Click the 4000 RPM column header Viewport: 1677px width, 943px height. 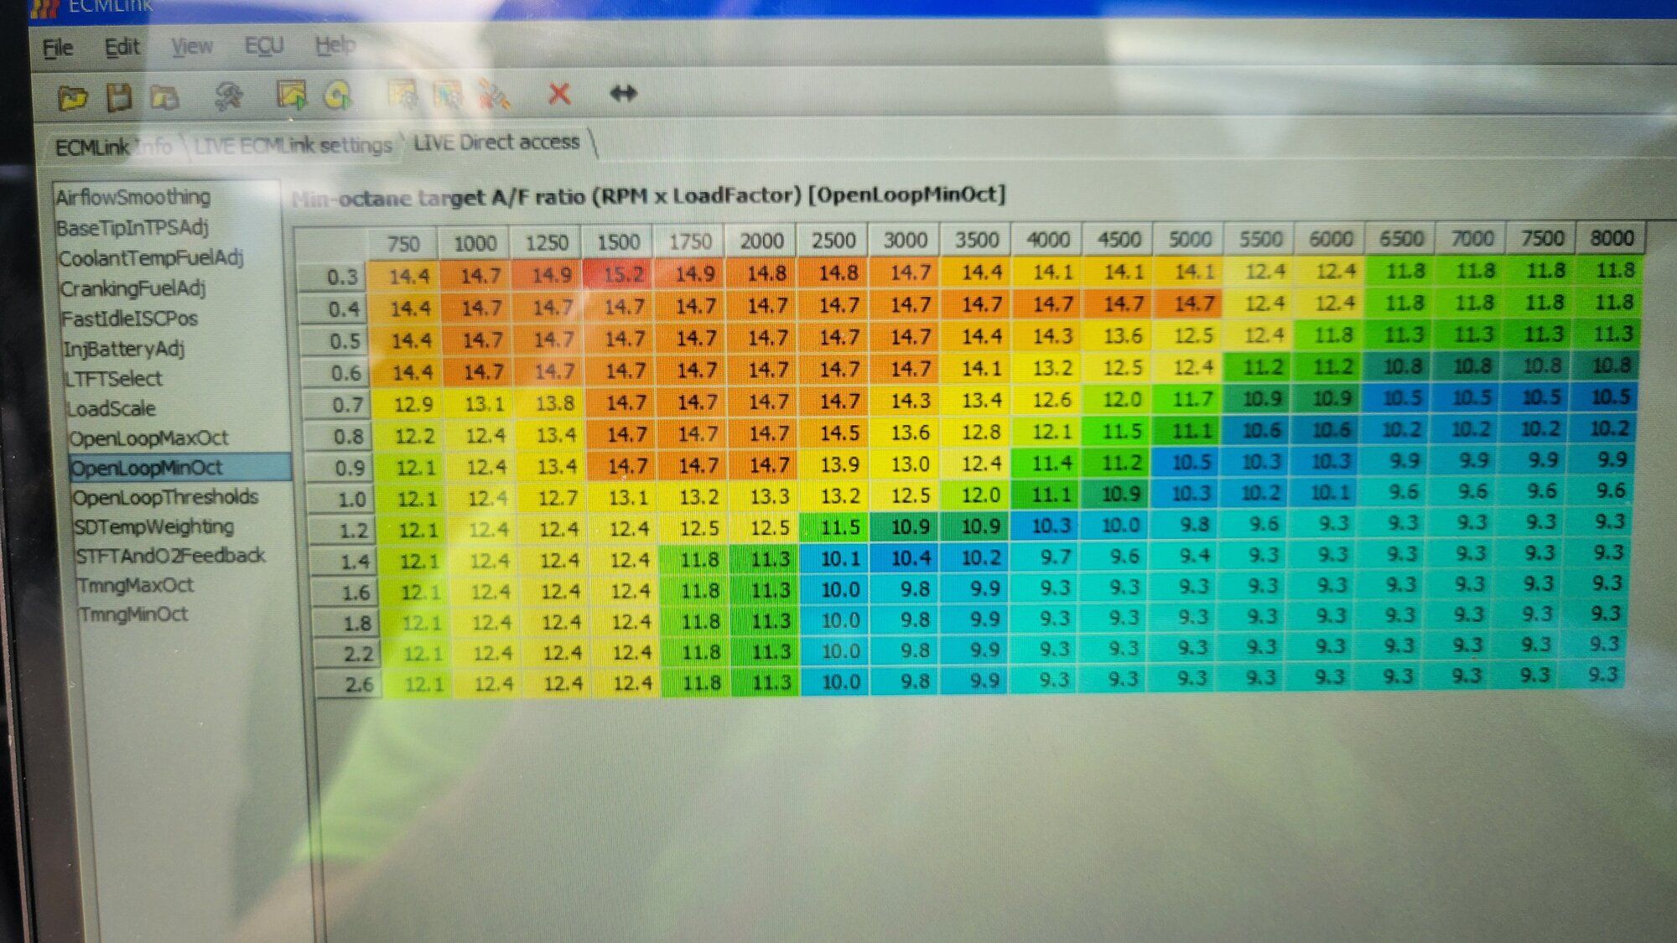[1048, 240]
